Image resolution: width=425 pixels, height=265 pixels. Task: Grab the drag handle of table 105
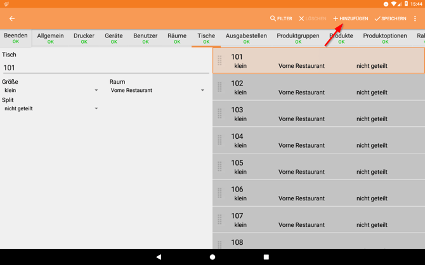(220, 167)
